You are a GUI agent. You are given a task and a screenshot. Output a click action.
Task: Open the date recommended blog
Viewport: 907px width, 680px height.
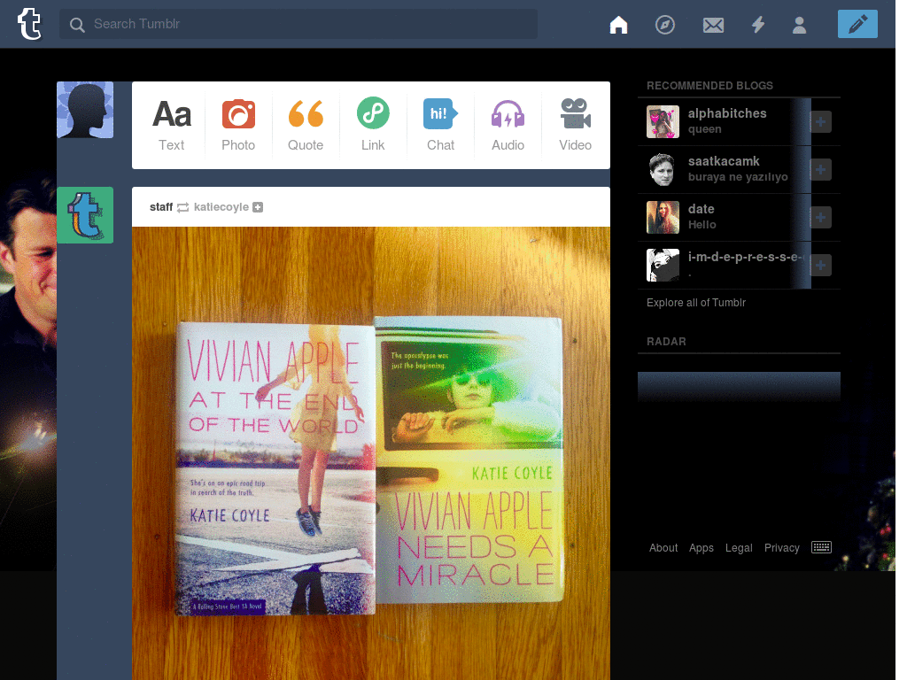[702, 209]
